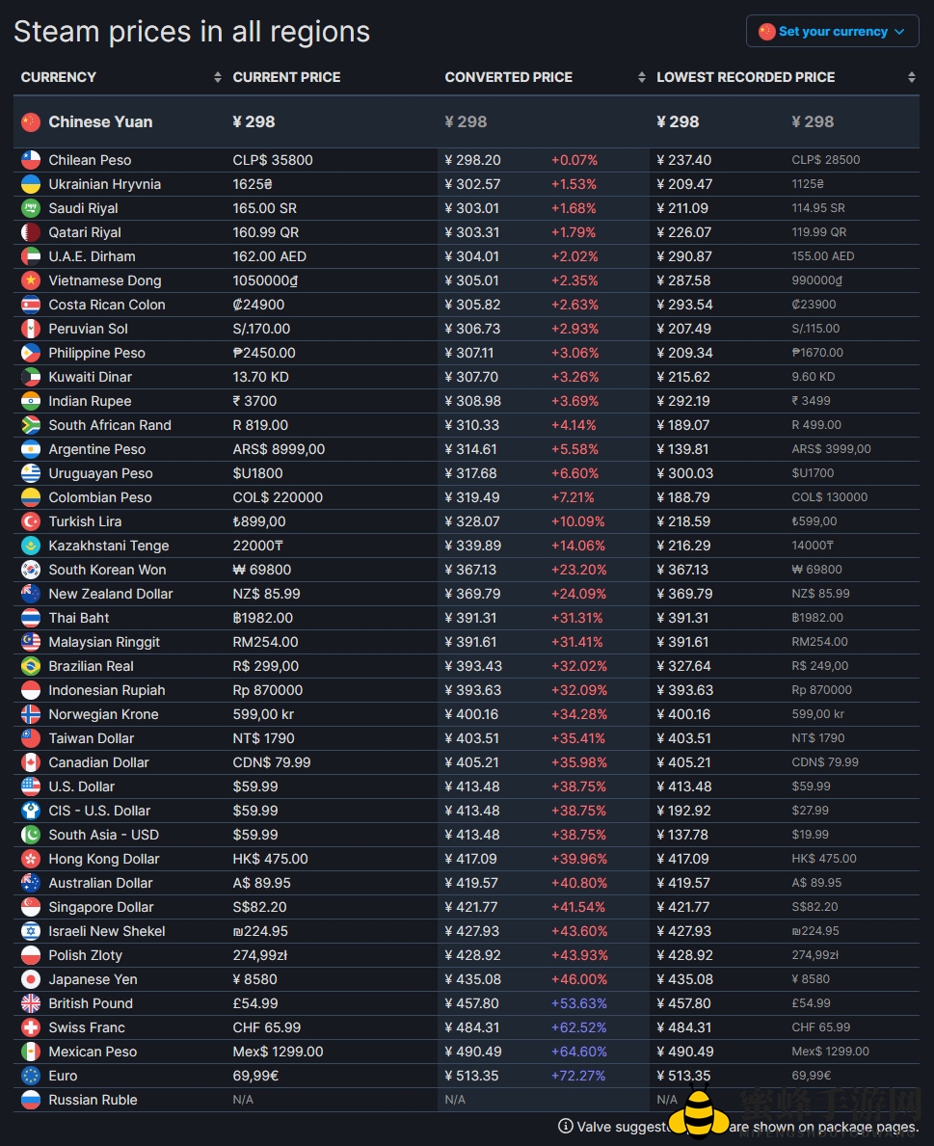Click the Saudi Riyal flag icon
This screenshot has width=934, height=1146.
(31, 208)
